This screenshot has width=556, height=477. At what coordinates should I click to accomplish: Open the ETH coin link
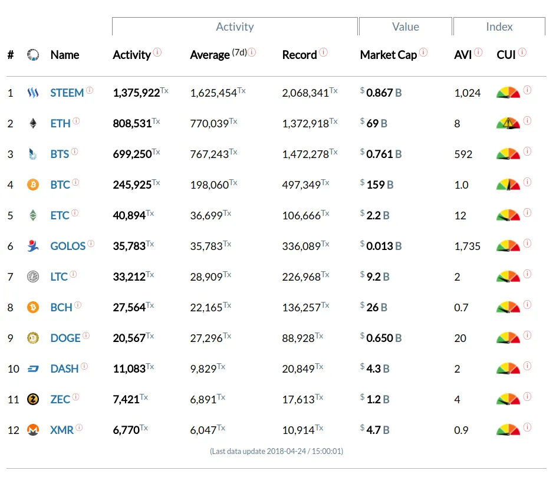(60, 123)
